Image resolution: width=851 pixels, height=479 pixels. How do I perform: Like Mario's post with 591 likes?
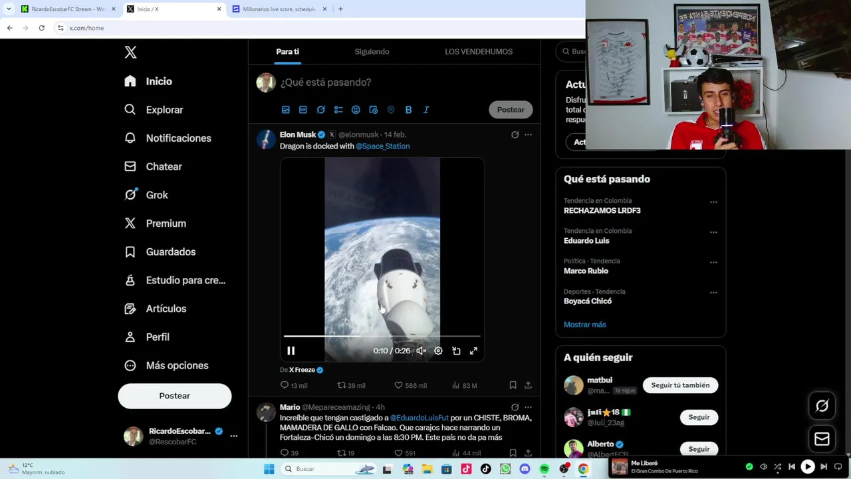click(x=406, y=453)
